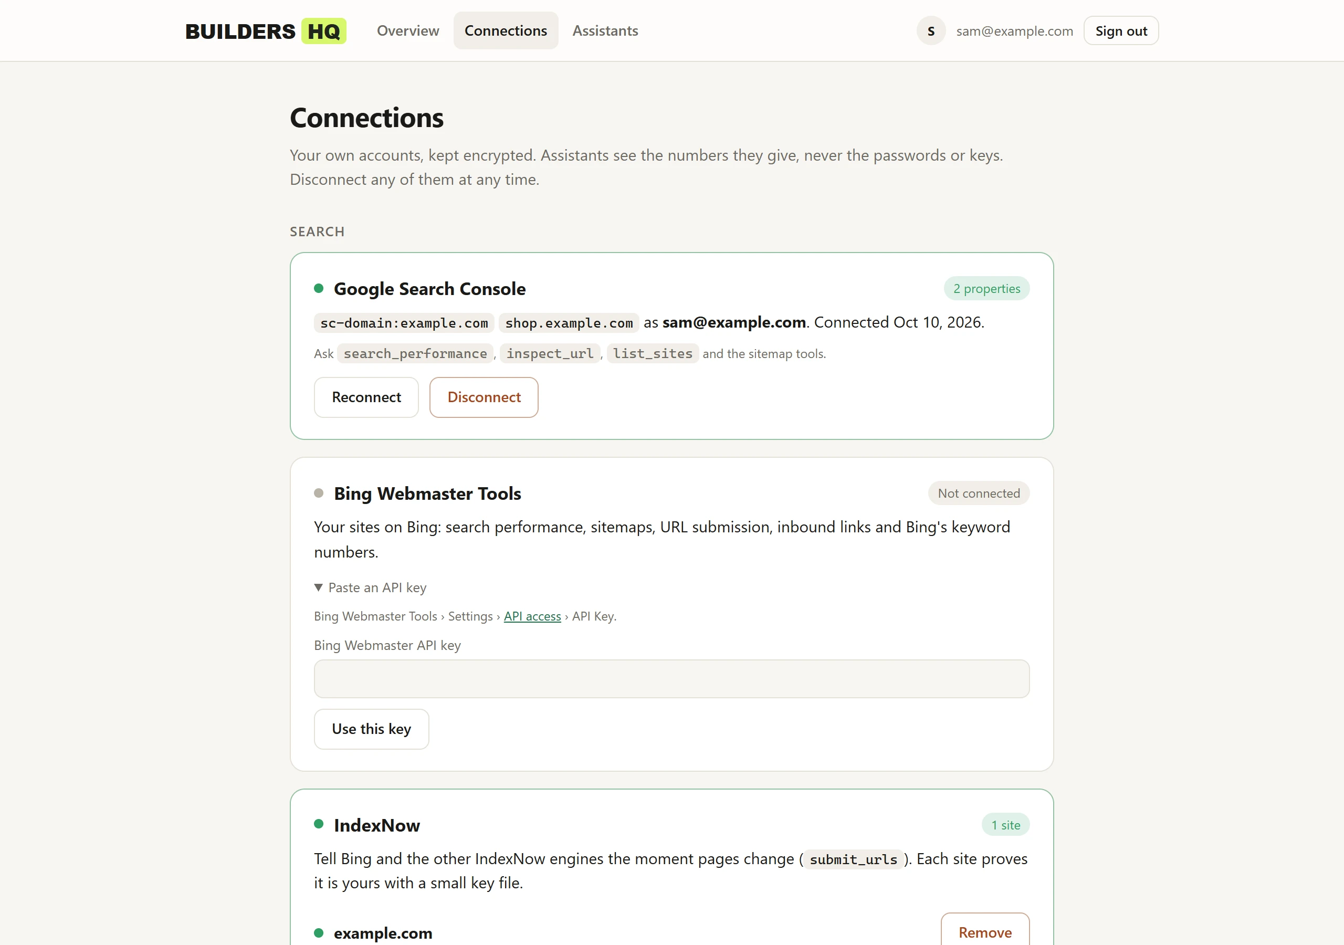Image resolution: width=1344 pixels, height=945 pixels.
Task: Click the Not connected status badge
Action: pyautogui.click(x=979, y=493)
